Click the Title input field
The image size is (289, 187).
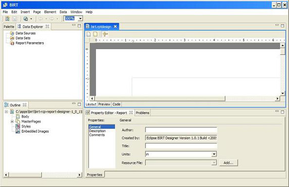(x=181, y=146)
